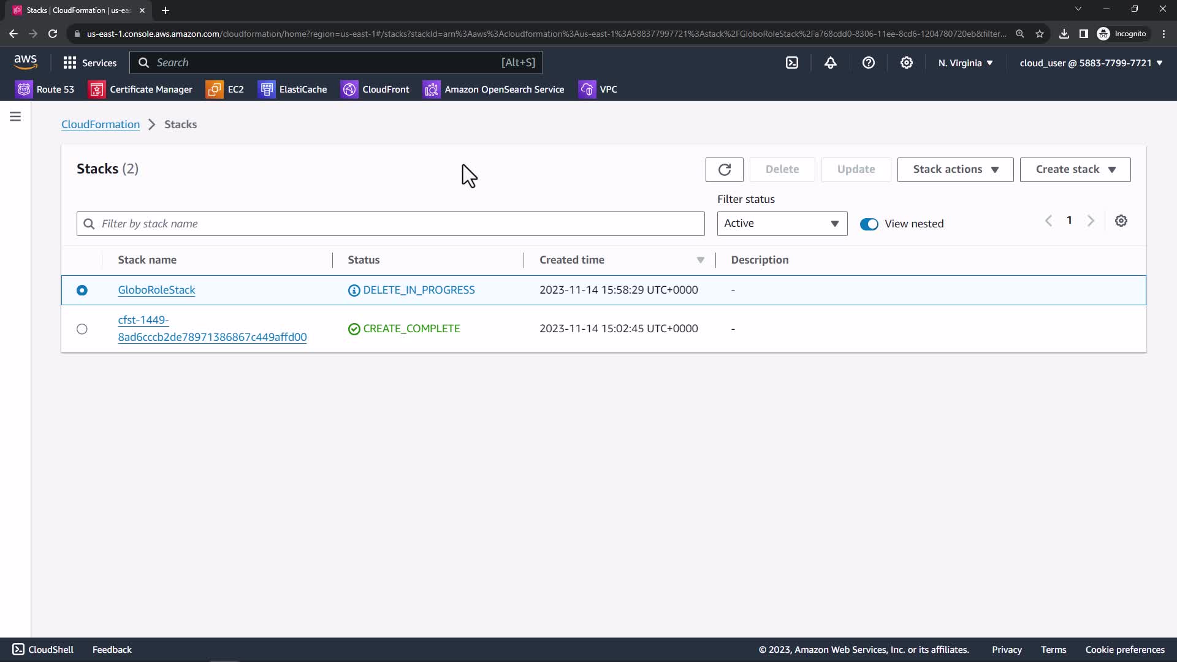Open the hamburger side navigation menu

tap(15, 116)
